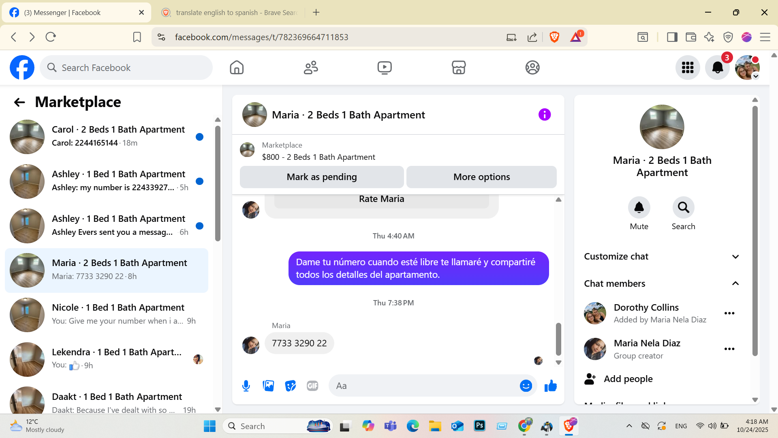Go back with Marketplace back arrow
Image resolution: width=778 pixels, height=438 pixels.
point(19,102)
